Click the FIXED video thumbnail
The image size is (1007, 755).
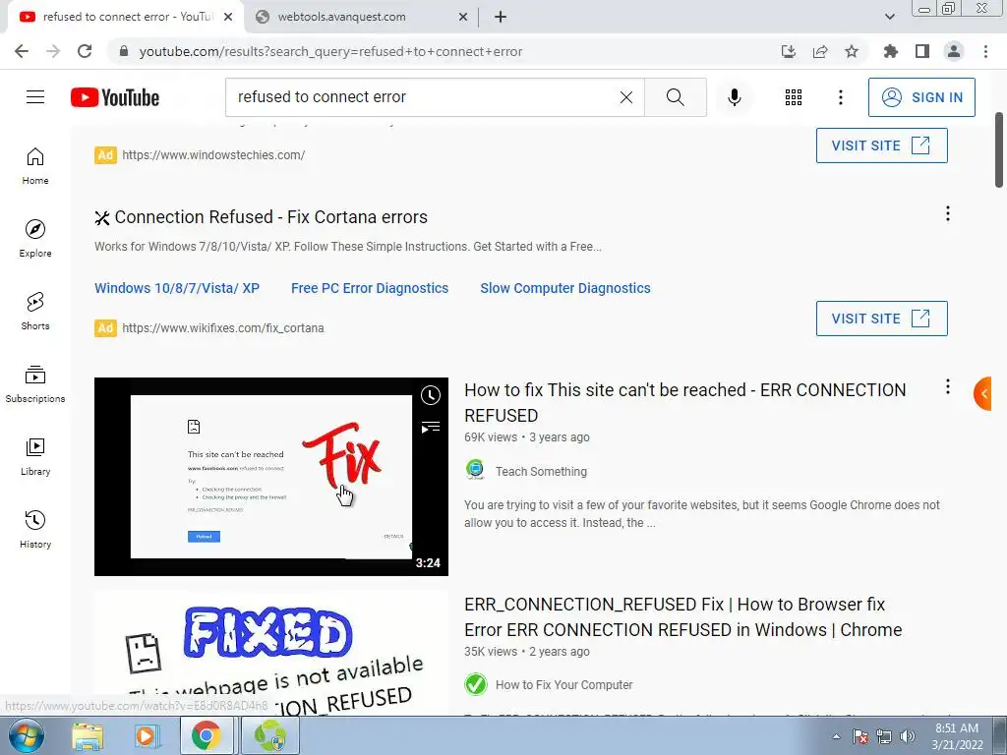click(x=271, y=653)
